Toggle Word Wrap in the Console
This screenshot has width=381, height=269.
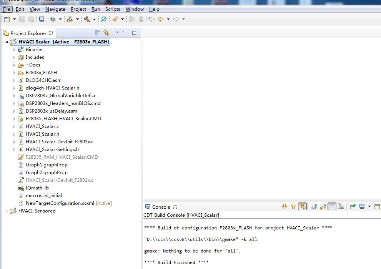tap(332, 206)
